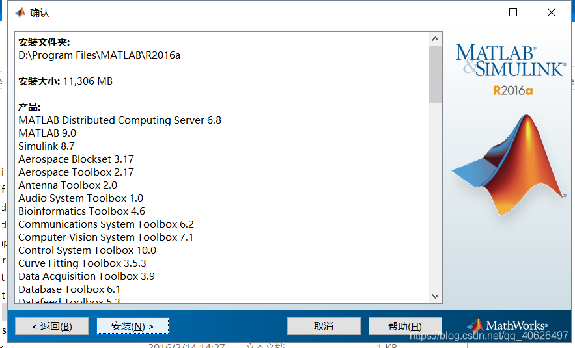Viewport: 575px width, 348px height.
Task: Select the Data Acquisition Toolbox 3.9 line
Action: click(87, 276)
